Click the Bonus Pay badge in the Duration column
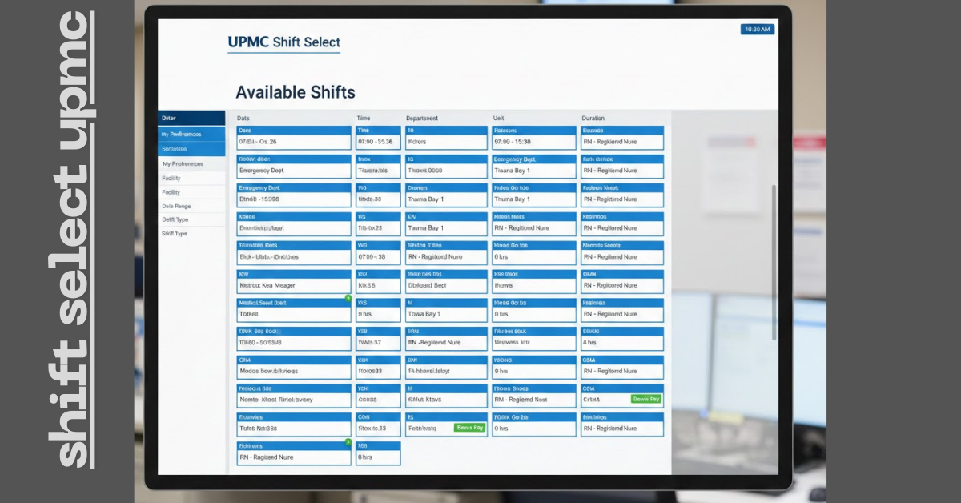961x503 pixels. [645, 399]
